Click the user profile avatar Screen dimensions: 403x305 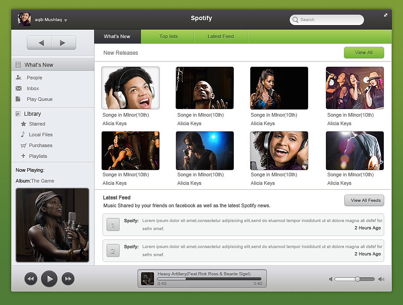tap(24, 20)
